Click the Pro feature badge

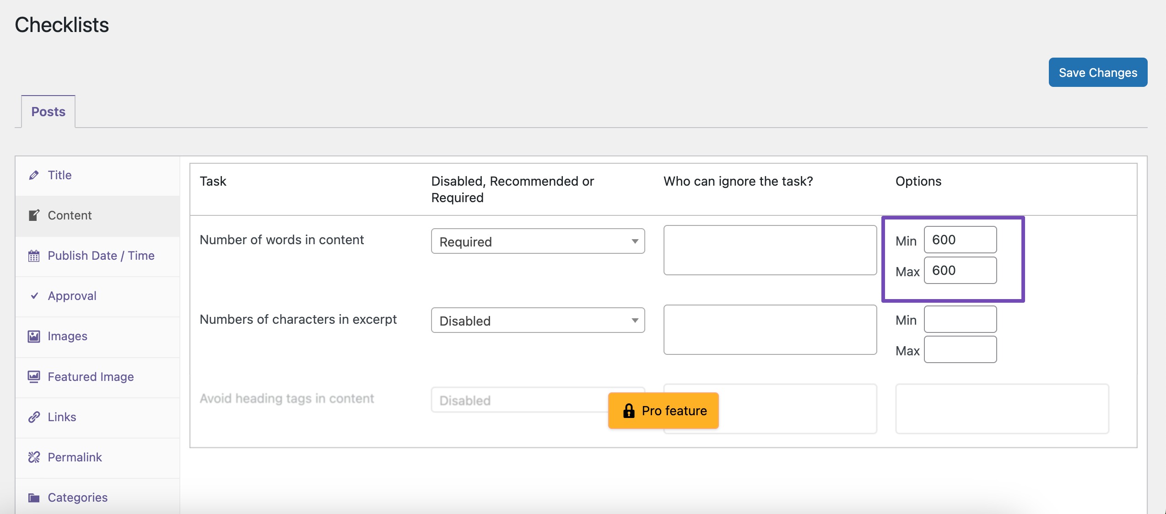tap(664, 411)
